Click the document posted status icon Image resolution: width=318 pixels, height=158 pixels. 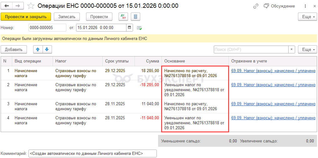pyautogui.click(x=139, y=28)
